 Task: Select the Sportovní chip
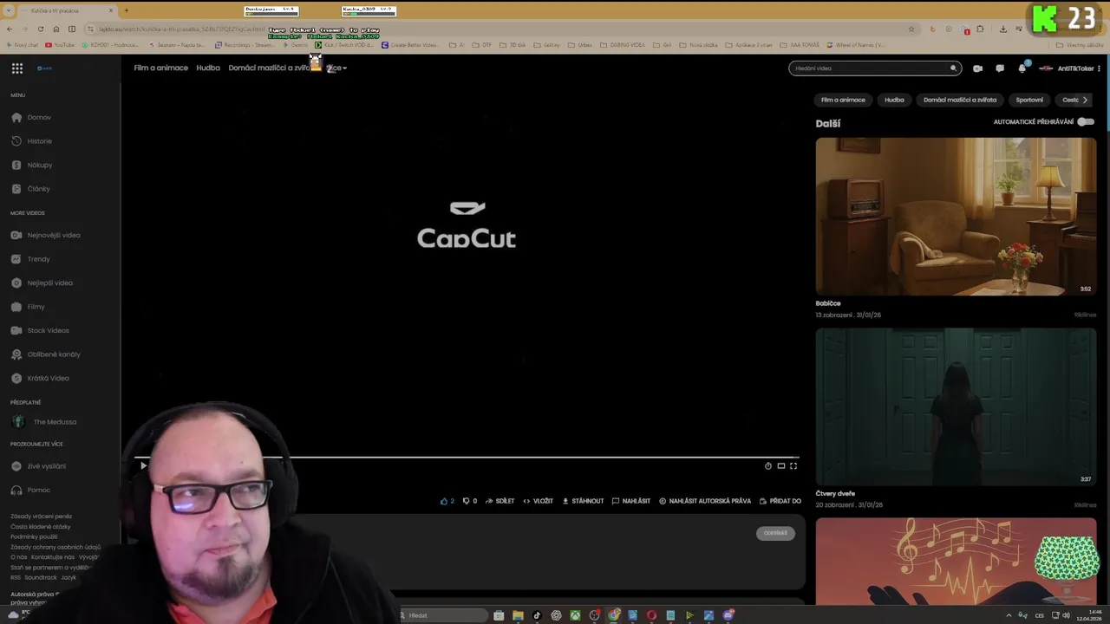click(x=1029, y=100)
